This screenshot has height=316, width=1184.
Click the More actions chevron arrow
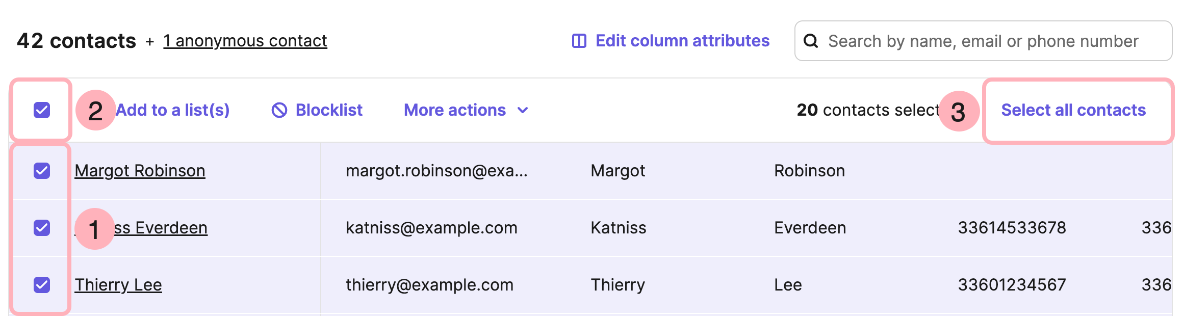tap(523, 110)
